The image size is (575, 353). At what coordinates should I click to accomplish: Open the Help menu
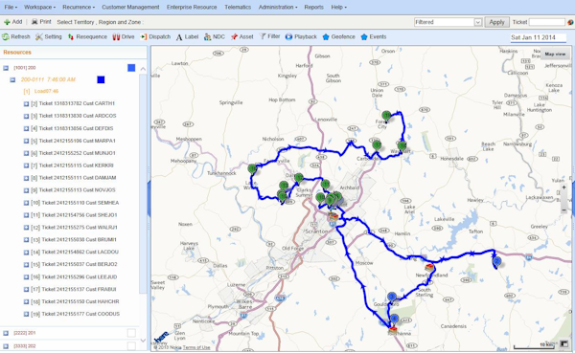(338, 7)
